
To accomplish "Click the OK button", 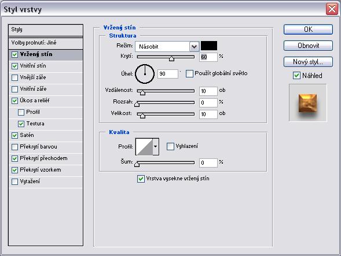I will point(308,29).
